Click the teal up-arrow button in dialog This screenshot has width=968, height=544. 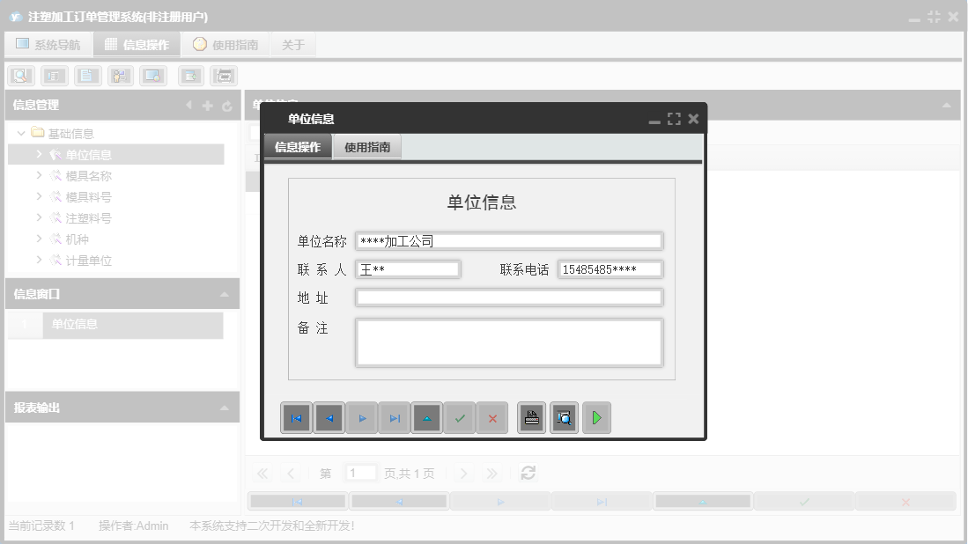click(x=427, y=418)
